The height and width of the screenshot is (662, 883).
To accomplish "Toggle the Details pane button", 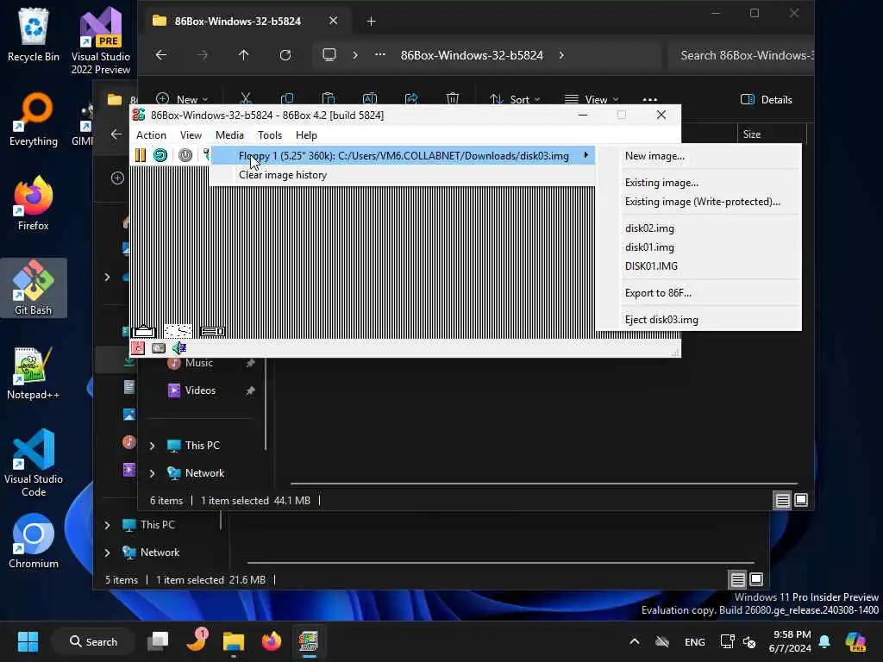I will point(766,100).
